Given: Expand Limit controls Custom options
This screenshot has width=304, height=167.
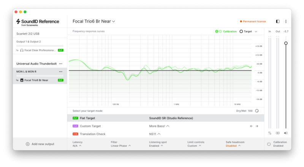Looking at the screenshot, I should [196, 144].
